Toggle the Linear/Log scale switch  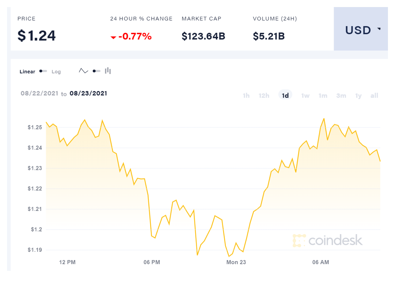pos(43,71)
